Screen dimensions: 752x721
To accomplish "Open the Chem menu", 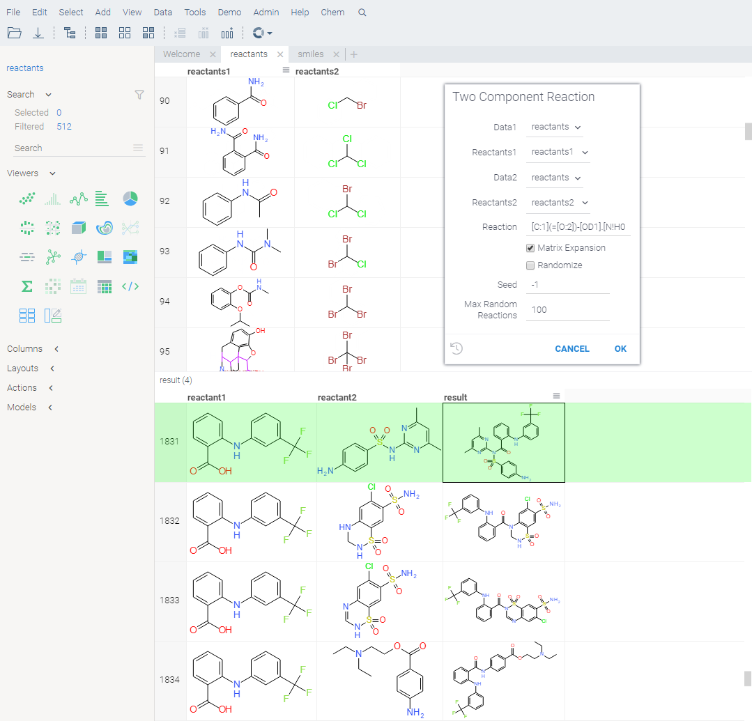I will (x=332, y=13).
